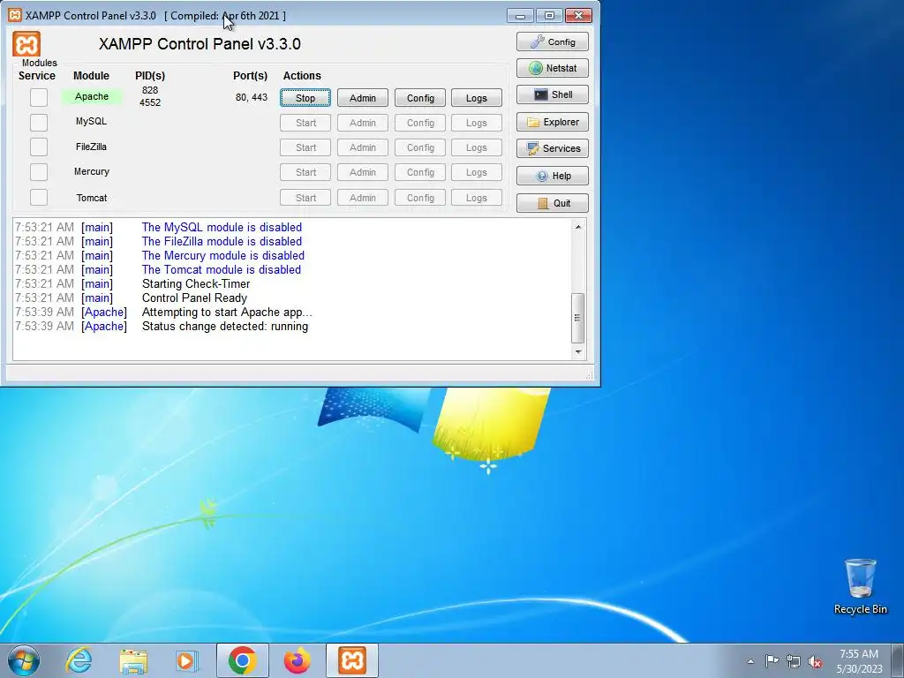
Task: Click Tomcat row Admin button
Action: (x=363, y=198)
